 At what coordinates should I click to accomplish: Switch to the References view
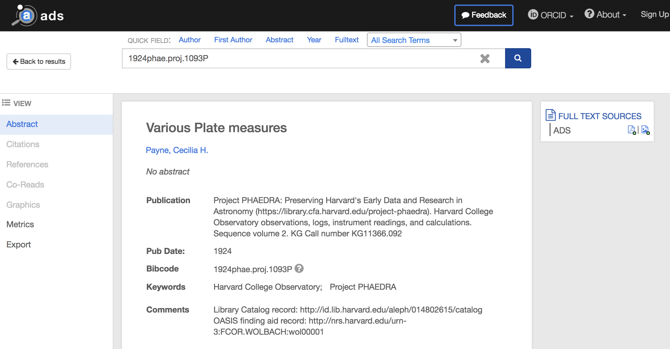[27, 164]
